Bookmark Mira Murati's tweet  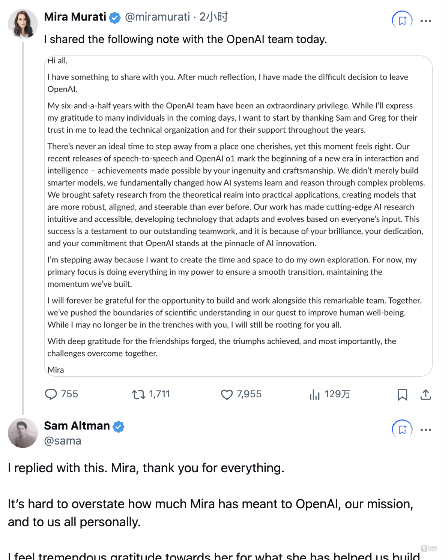(x=402, y=394)
